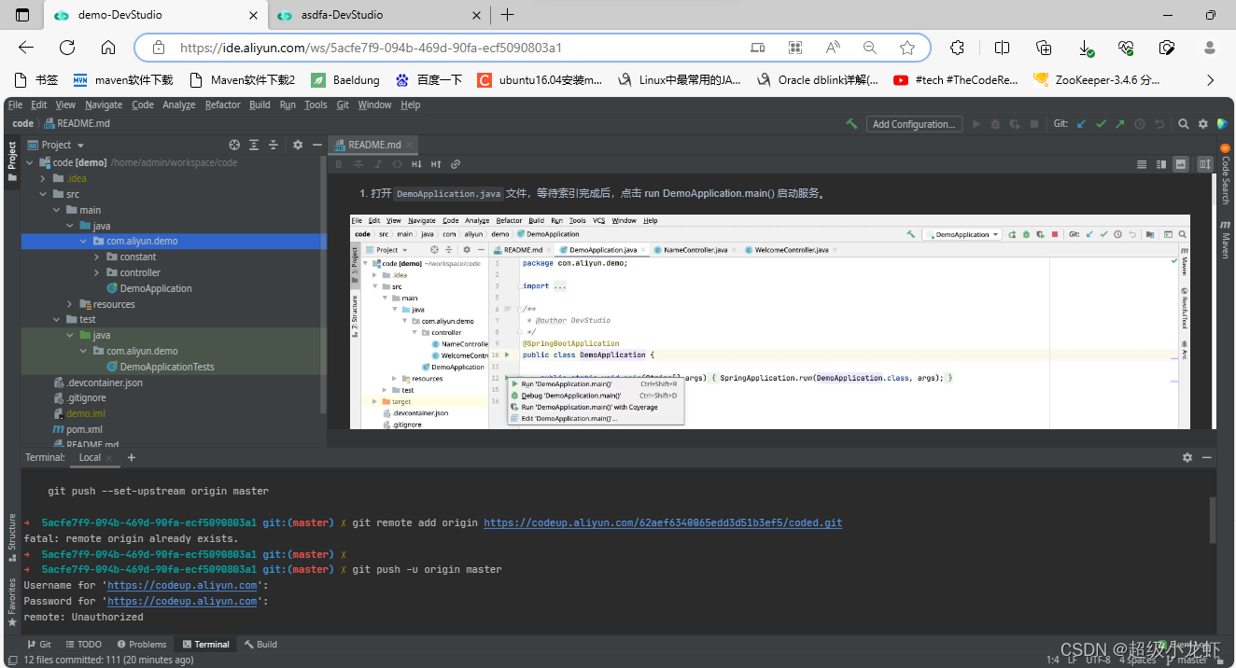This screenshot has width=1236, height=668.
Task: Refresh the browser page
Action: click(x=67, y=48)
